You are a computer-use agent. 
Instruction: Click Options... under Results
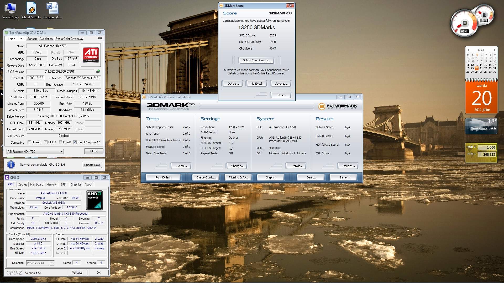click(x=348, y=166)
